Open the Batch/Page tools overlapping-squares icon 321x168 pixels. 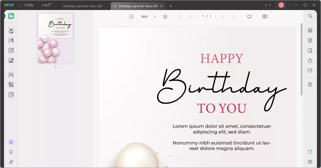11,94
